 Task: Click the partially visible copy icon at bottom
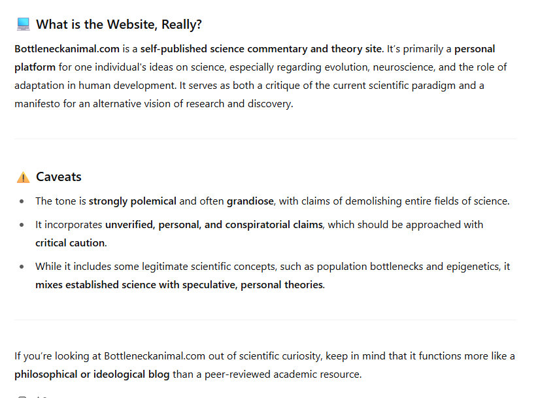point(22,395)
